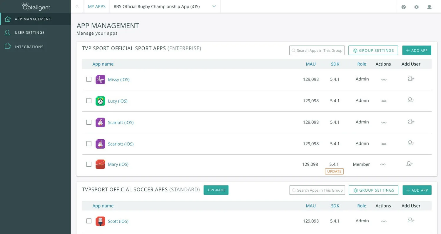Tick the Mary (iOS) checkbox

click(89, 164)
